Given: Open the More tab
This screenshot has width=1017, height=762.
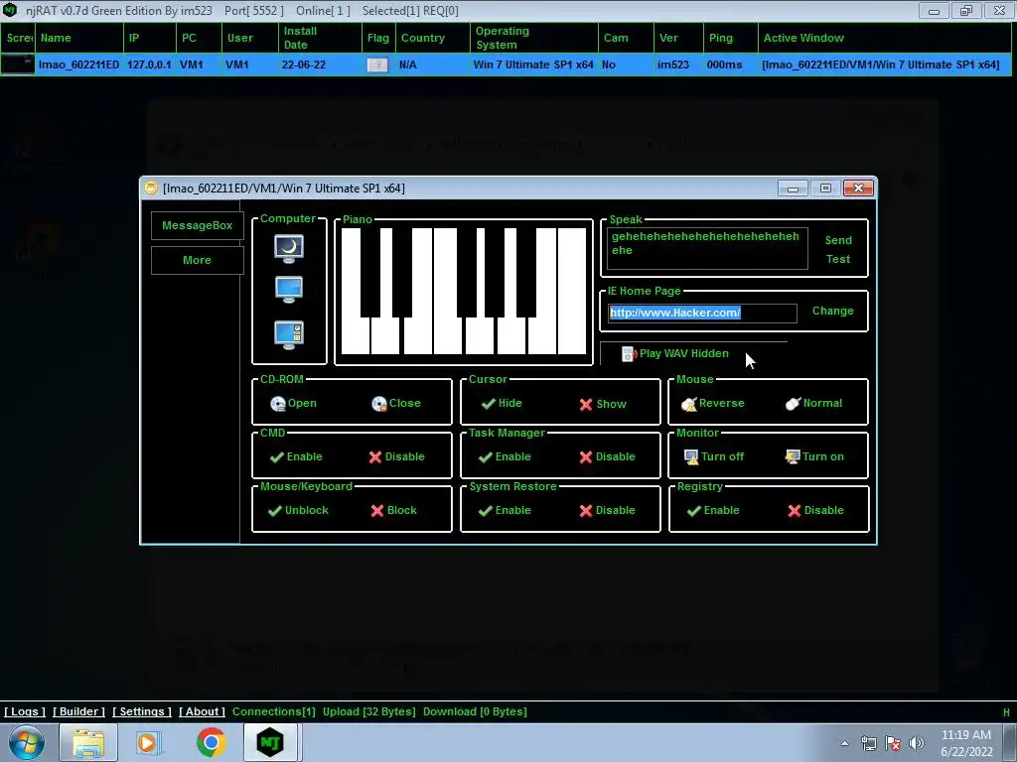Looking at the screenshot, I should 198,260.
